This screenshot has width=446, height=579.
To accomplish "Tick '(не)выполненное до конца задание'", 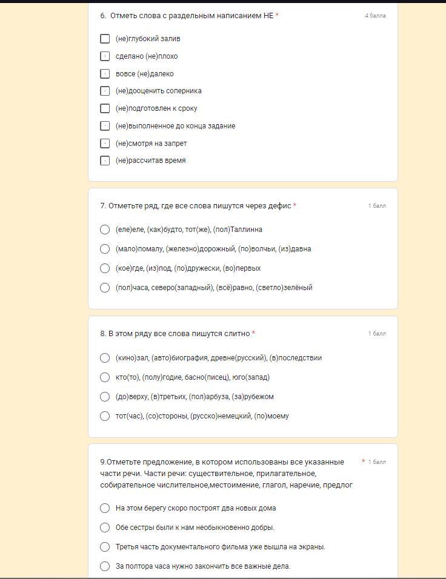I will (105, 126).
